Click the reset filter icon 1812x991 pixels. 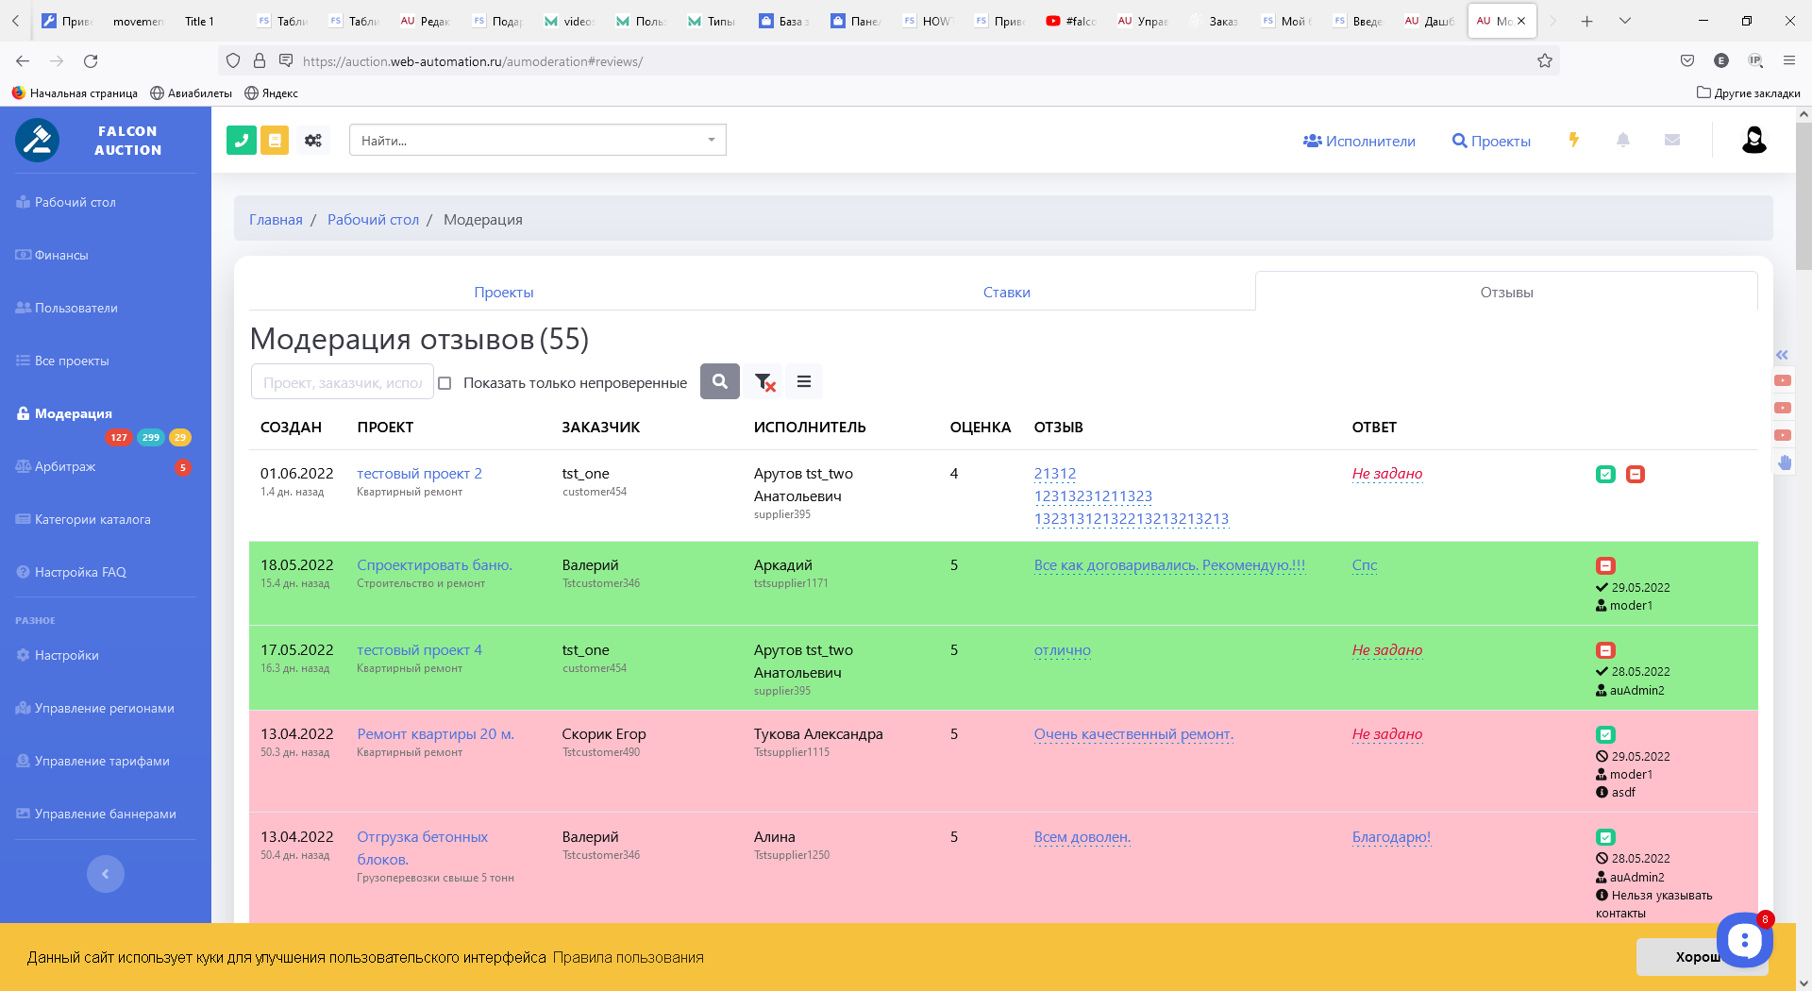point(764,382)
